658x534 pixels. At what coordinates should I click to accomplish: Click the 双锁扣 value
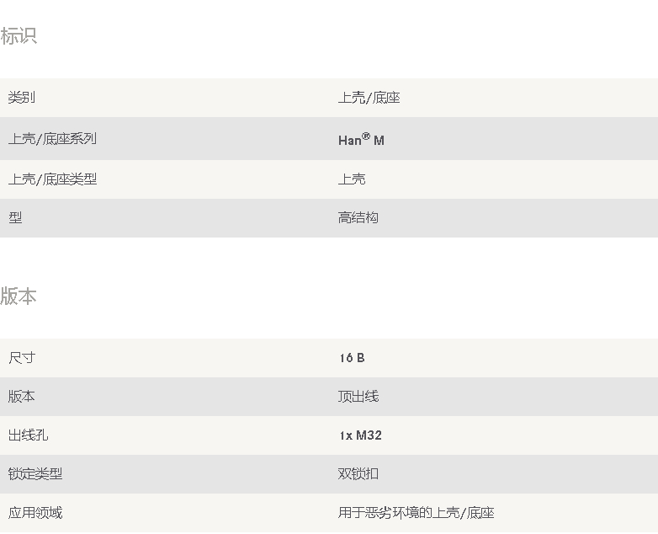click(x=358, y=474)
